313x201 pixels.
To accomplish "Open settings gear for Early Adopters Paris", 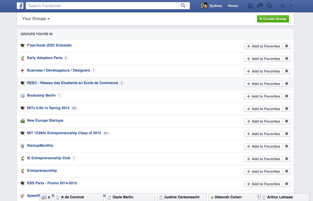I will [287, 59].
